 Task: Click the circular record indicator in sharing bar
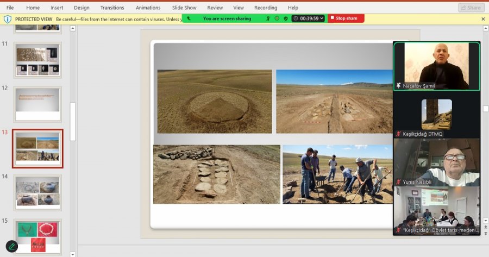(x=277, y=18)
